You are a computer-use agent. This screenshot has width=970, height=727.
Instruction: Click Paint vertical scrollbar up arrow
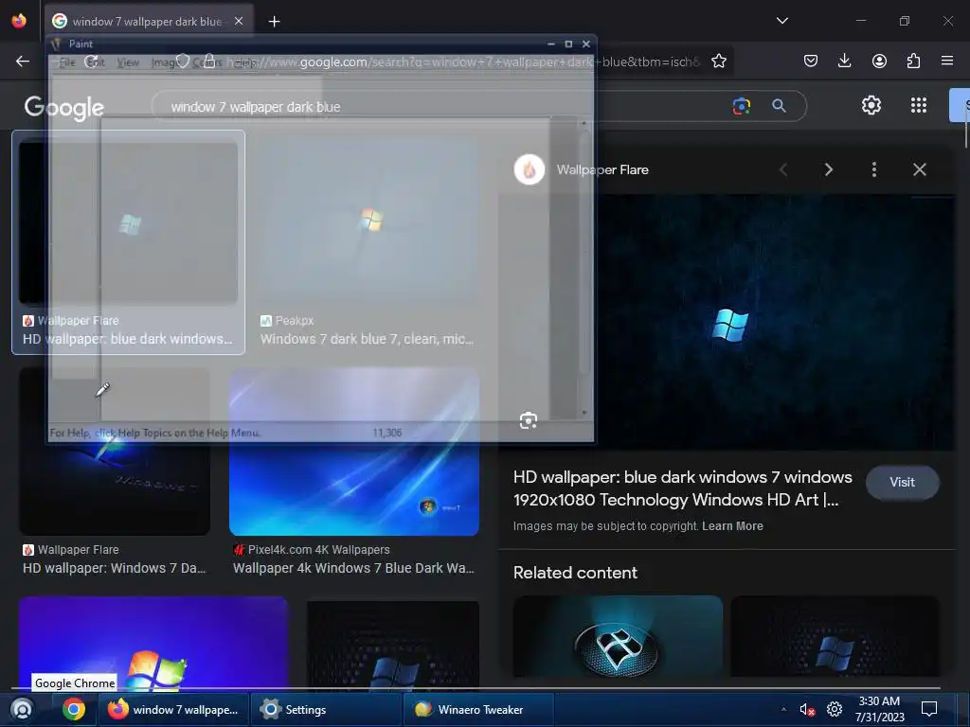tap(584, 124)
